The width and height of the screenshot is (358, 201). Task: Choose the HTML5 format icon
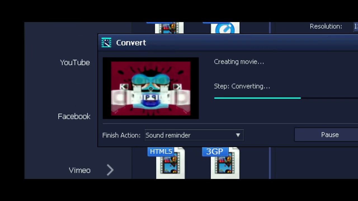(x=166, y=163)
